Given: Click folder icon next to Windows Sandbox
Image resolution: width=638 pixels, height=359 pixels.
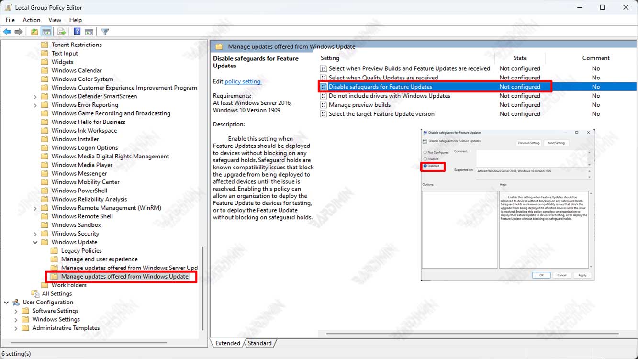Looking at the screenshot, I should [x=45, y=225].
